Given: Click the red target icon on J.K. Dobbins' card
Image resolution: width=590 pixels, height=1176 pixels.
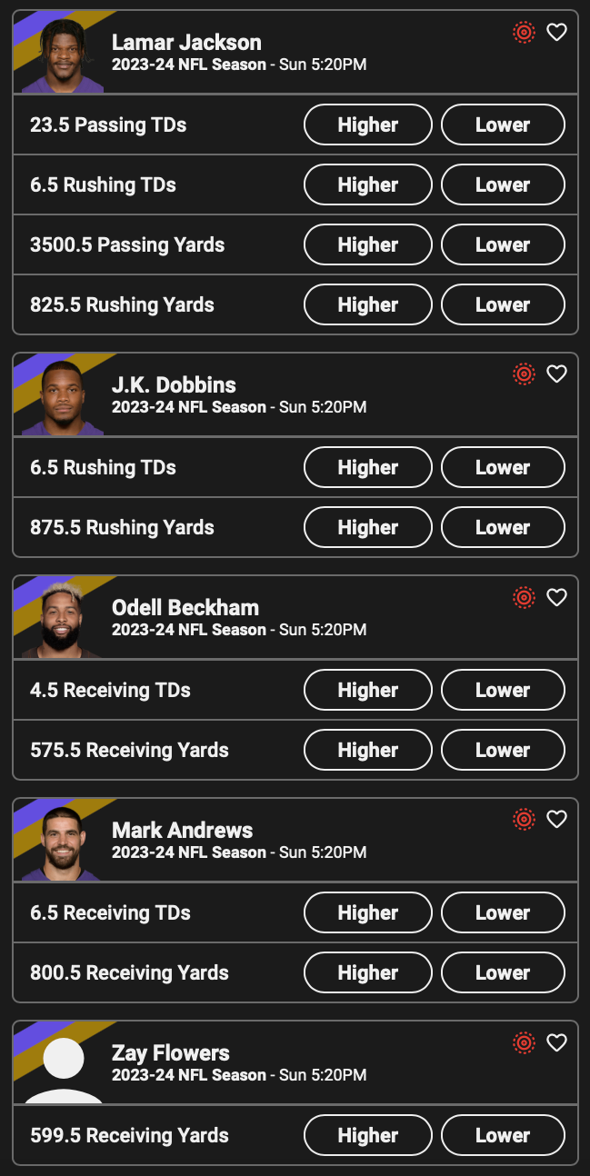Looking at the screenshot, I should point(524,374).
